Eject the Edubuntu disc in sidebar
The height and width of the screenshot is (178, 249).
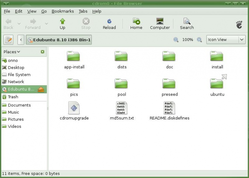click(41, 89)
